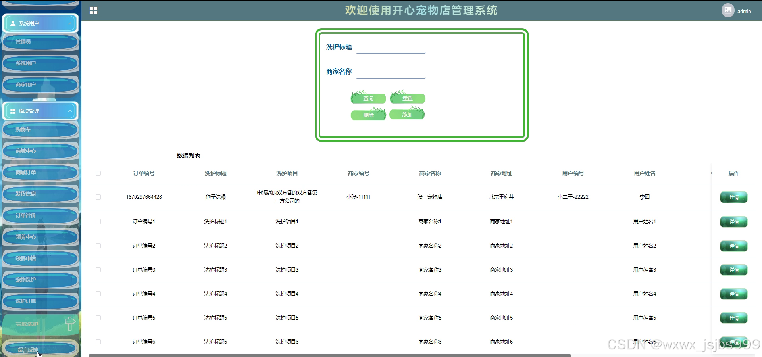
Task: Open 详情 for the 订单编号1 row
Action: click(x=734, y=222)
